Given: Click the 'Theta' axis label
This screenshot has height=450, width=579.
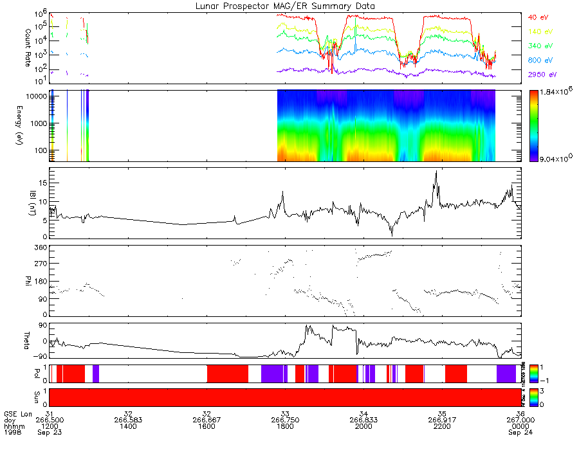Looking at the screenshot, I should pos(26,340).
